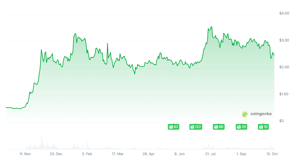Select the 28. Apr date label
Image resolution: width=295 pixels, height=160 pixels.
[x=148, y=154]
